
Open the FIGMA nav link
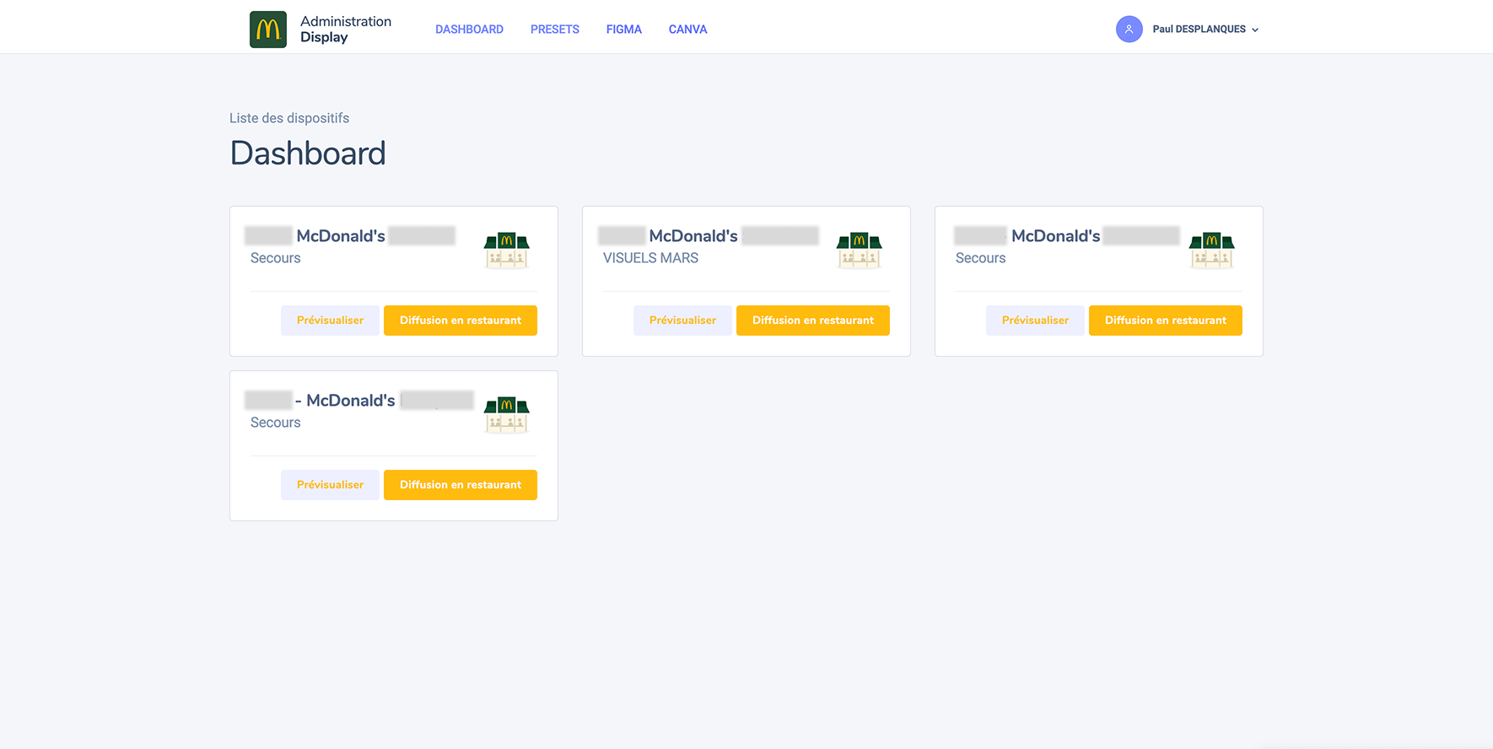(x=623, y=30)
